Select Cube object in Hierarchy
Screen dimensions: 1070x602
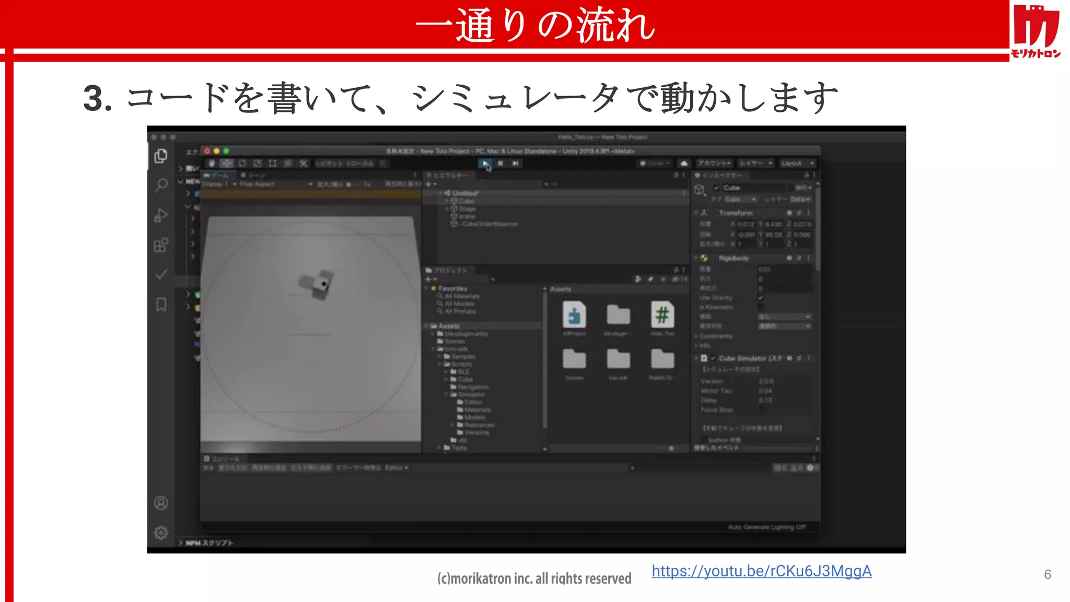(466, 201)
